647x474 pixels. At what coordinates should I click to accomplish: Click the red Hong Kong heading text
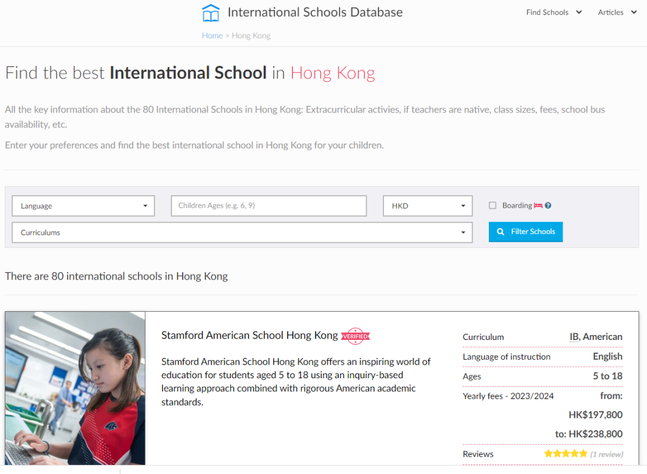tap(332, 73)
